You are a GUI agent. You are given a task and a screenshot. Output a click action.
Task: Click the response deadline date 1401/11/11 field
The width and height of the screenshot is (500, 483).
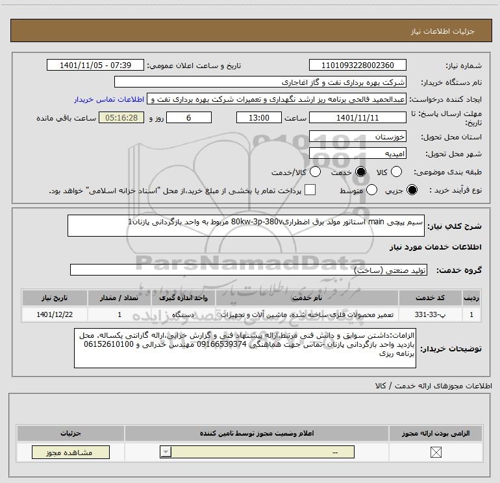(357, 118)
